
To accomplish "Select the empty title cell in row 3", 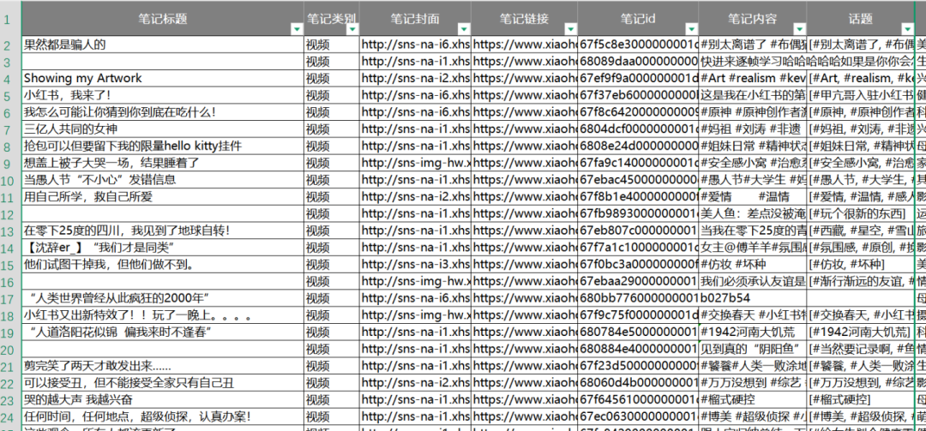I will pyautogui.click(x=162, y=62).
